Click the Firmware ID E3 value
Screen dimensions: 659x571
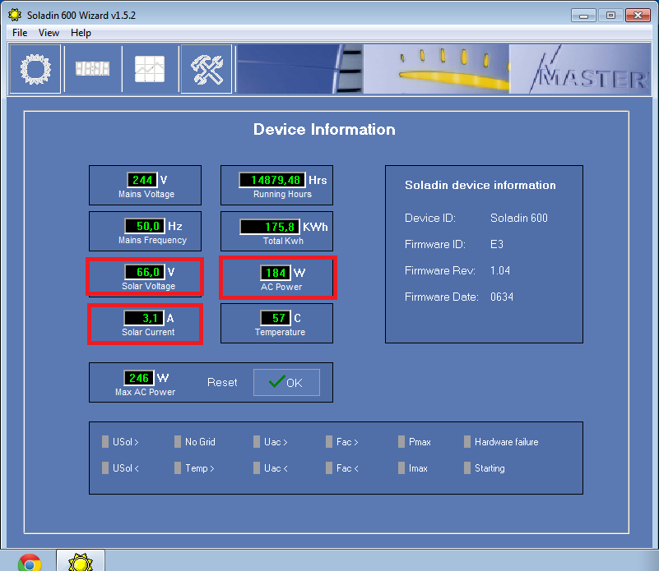click(497, 244)
